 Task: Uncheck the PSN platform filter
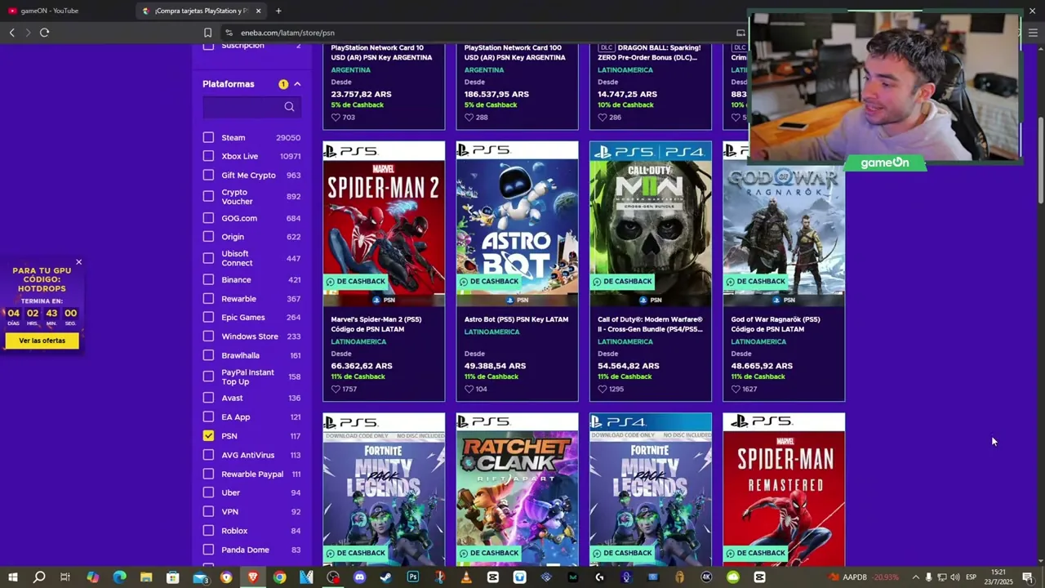coord(208,436)
